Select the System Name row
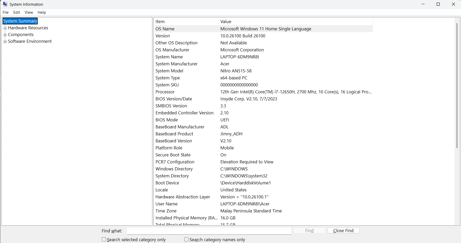This screenshot has height=243, width=461. coord(263,57)
